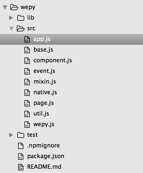The height and width of the screenshot is (173, 143).
Task: Click the test folder icon
Action: (x=21, y=135)
